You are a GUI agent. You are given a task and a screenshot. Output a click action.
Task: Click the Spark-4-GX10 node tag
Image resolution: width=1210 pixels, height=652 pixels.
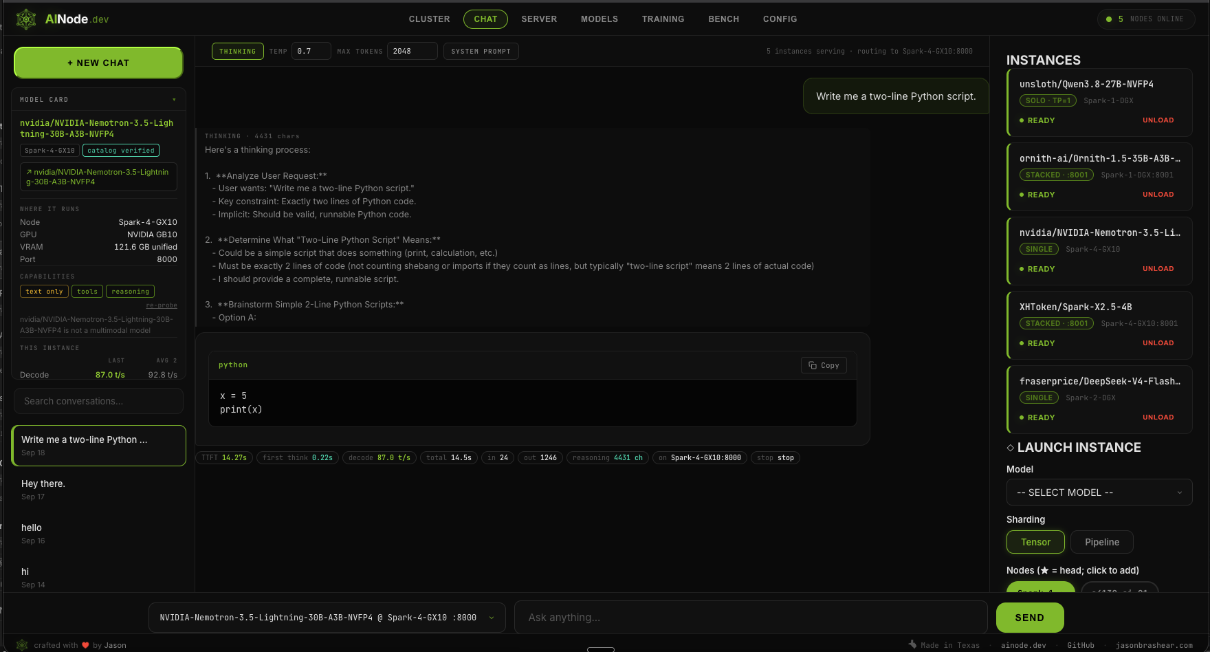(49, 151)
